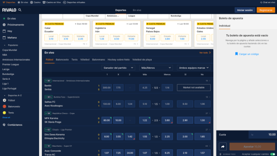Select 24.00 odds for Trarza AC
The image size is (277, 156).
click(x=130, y=153)
